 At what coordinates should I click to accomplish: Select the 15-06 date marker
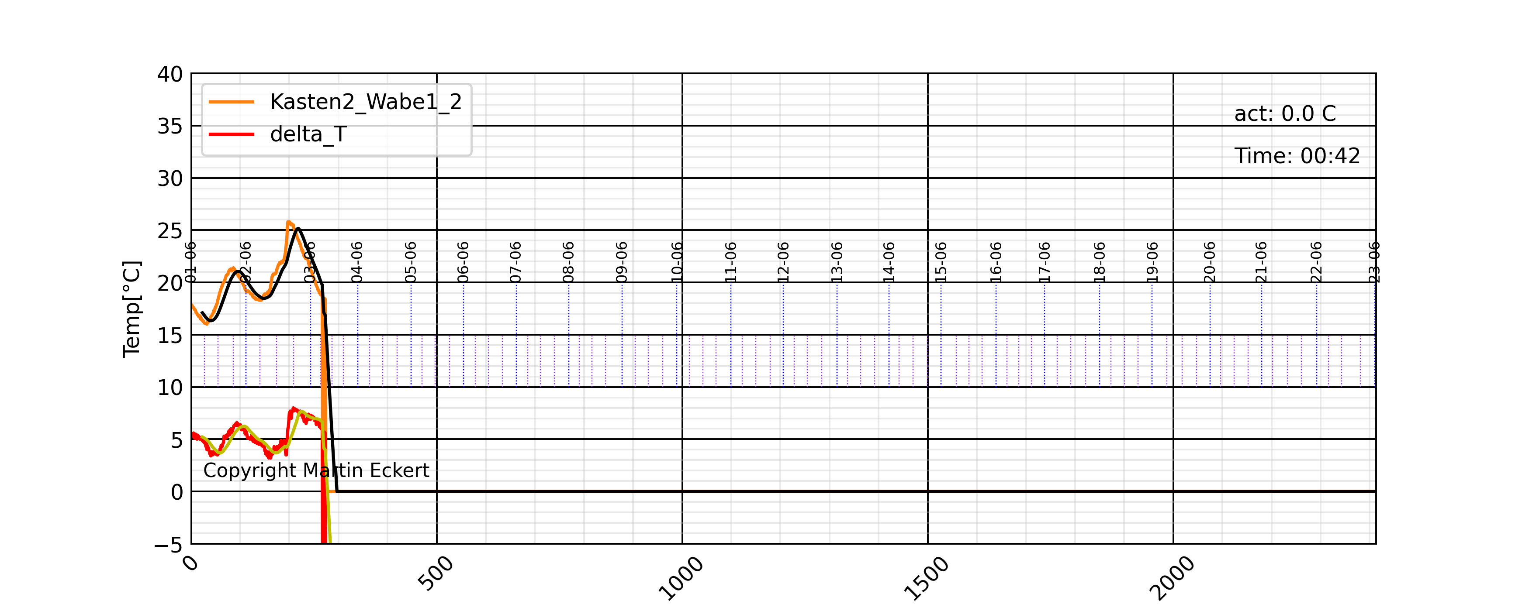pos(940,261)
